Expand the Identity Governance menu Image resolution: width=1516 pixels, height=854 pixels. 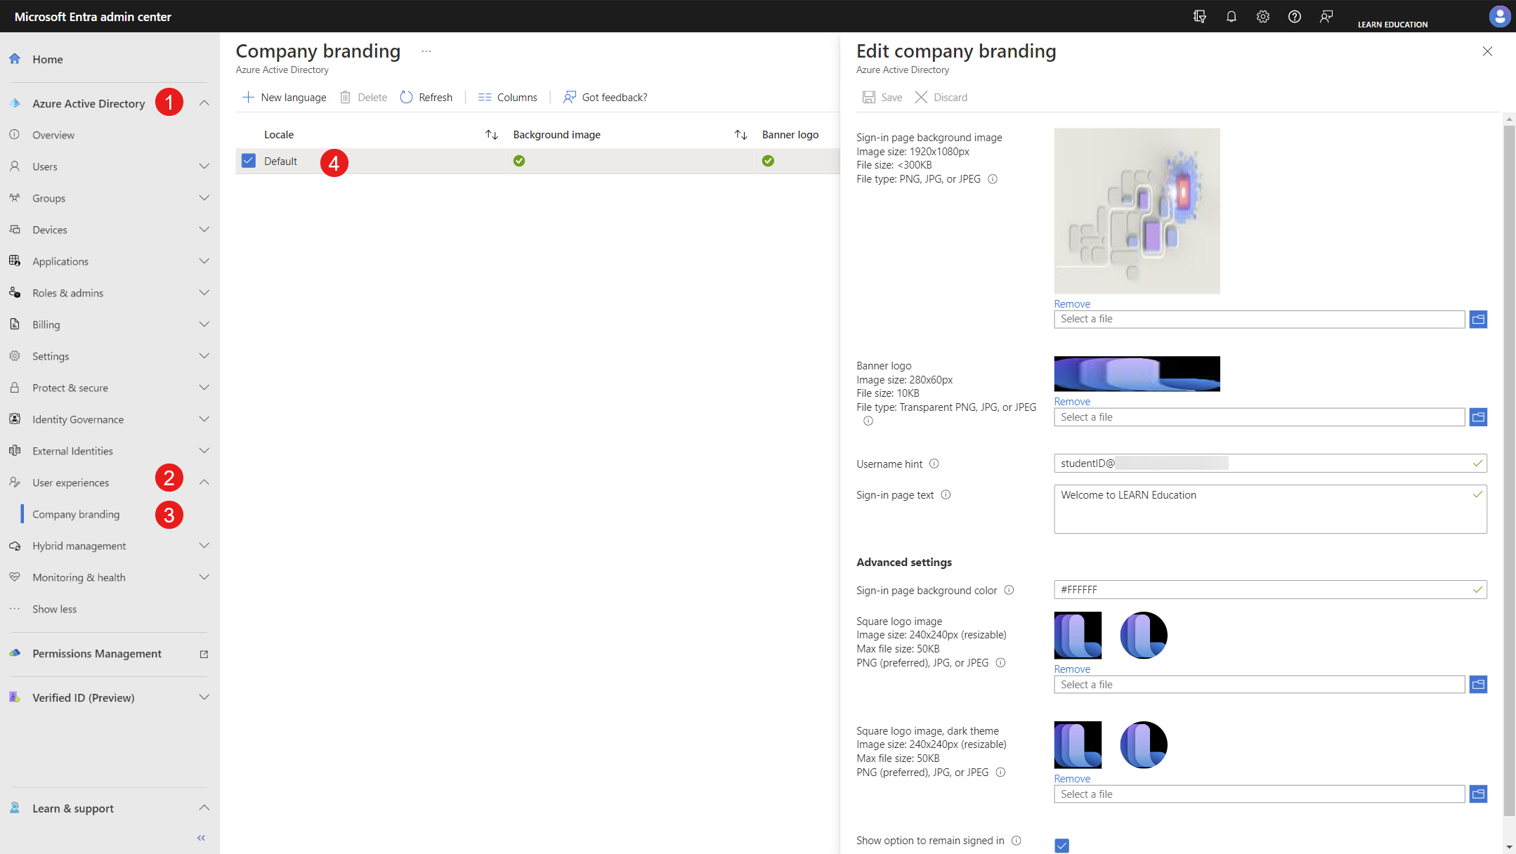(204, 419)
